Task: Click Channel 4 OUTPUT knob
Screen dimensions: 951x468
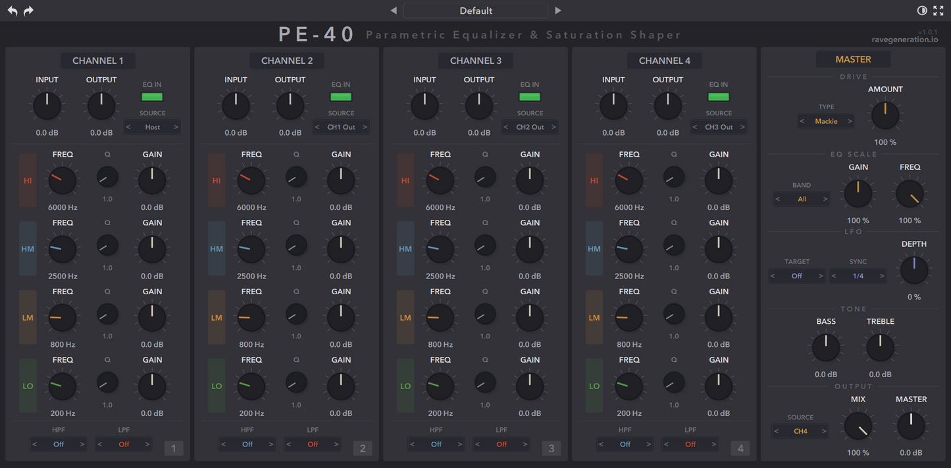Action: 668,106
